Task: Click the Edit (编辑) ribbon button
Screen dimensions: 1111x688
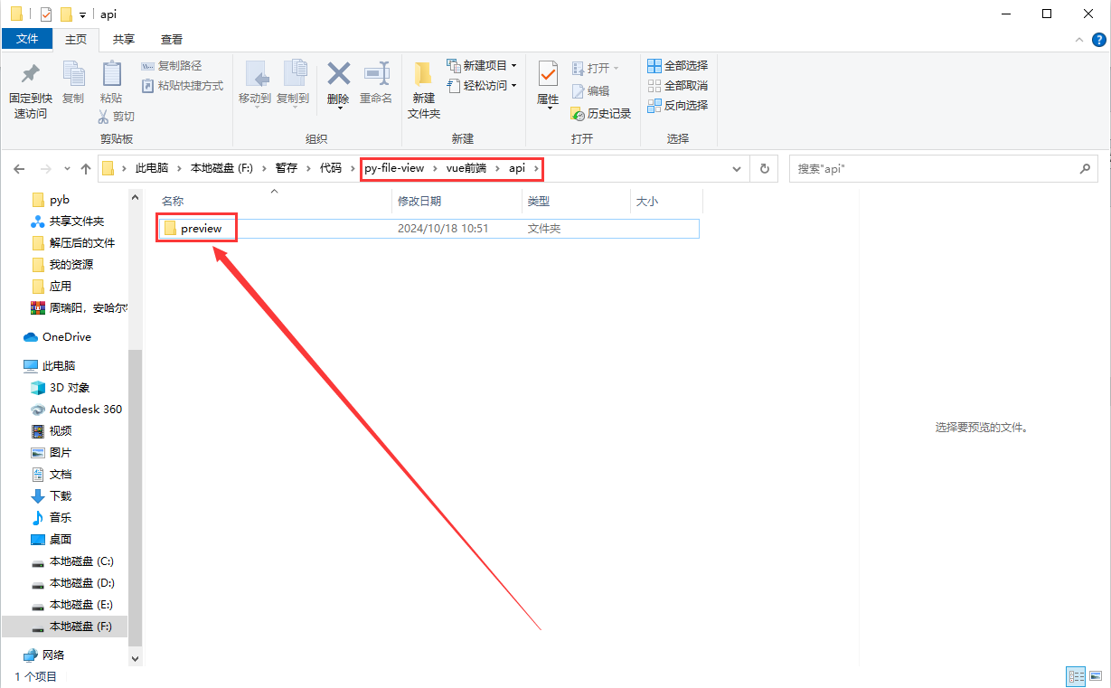Action: (x=591, y=91)
